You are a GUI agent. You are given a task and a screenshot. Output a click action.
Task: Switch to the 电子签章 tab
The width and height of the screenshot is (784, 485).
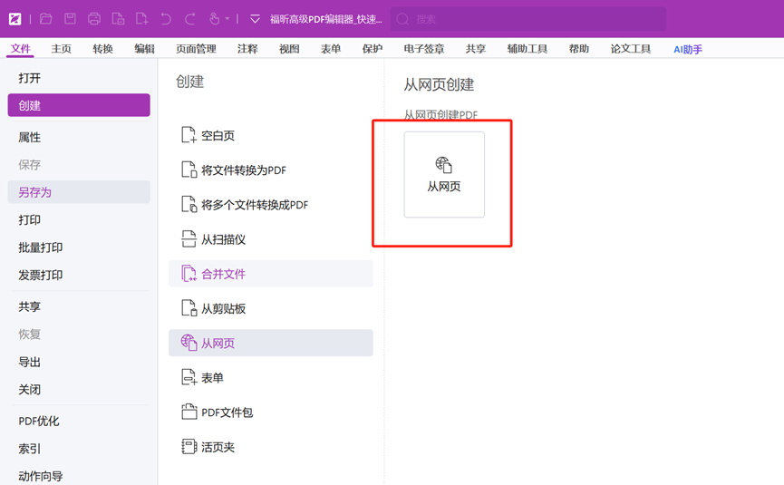(x=424, y=49)
